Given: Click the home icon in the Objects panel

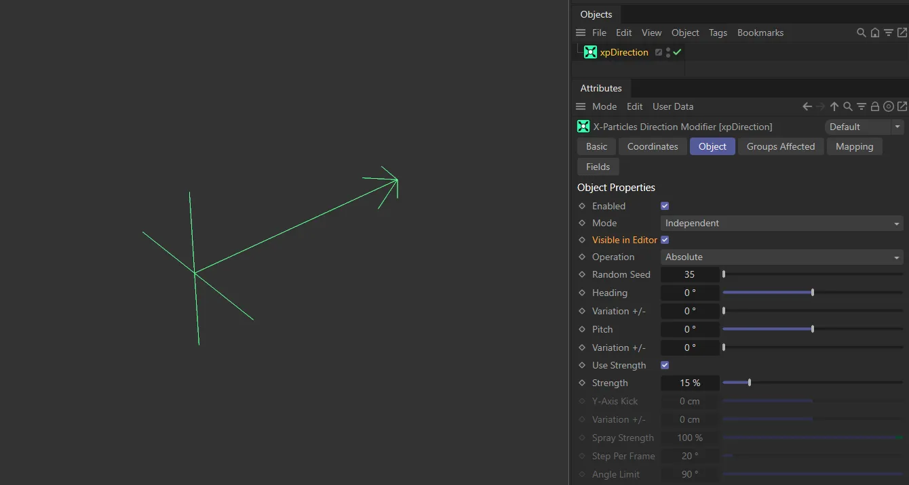Looking at the screenshot, I should [875, 33].
